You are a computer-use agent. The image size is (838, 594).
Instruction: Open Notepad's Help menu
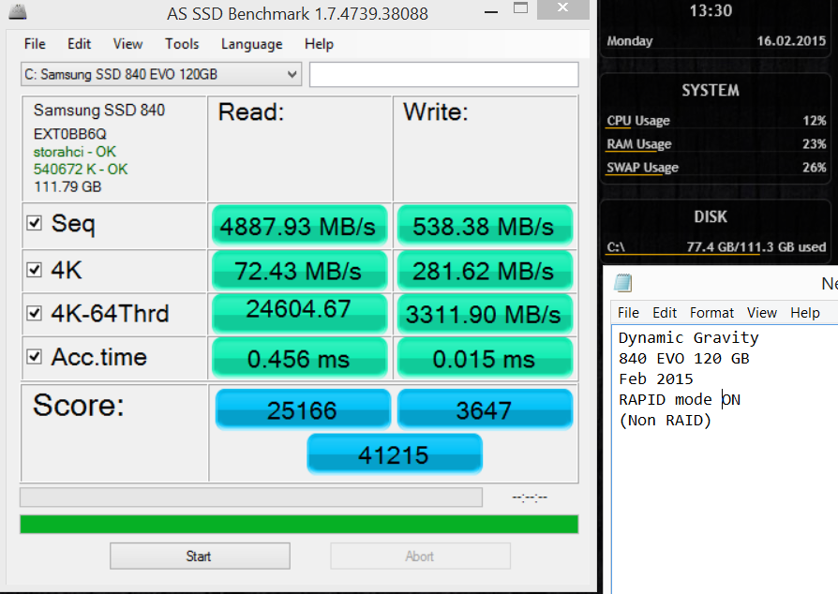click(804, 313)
